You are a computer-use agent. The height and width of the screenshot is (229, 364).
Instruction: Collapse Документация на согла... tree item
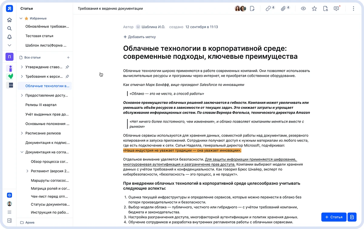(22, 152)
